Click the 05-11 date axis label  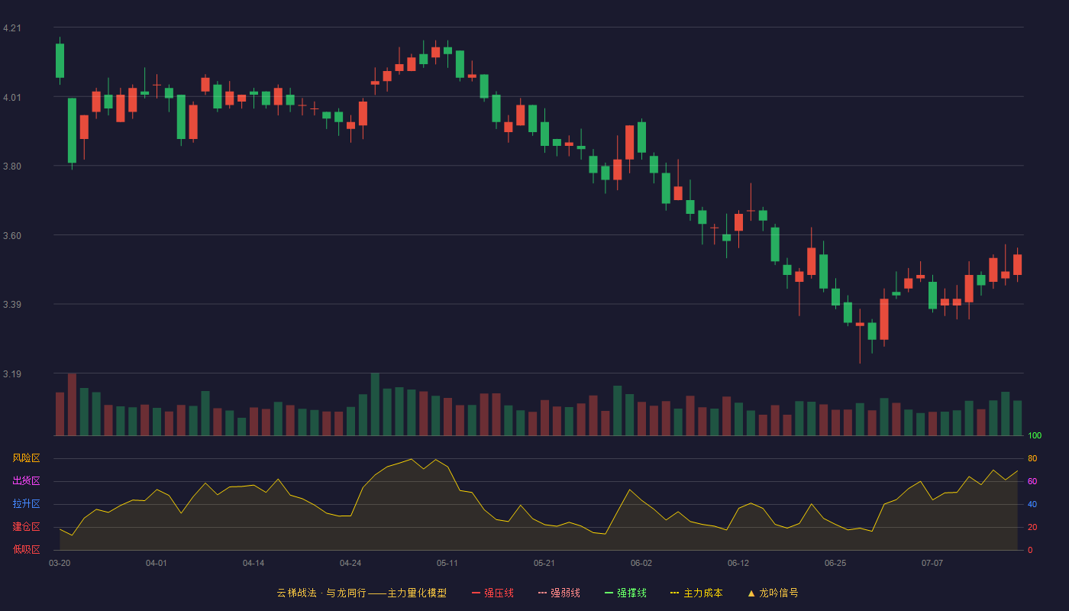tap(447, 563)
